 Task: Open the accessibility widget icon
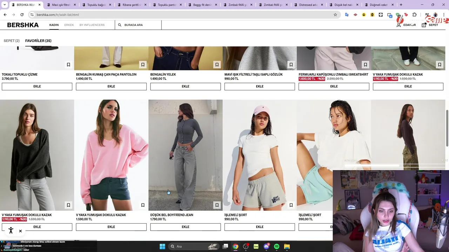(x=11, y=230)
